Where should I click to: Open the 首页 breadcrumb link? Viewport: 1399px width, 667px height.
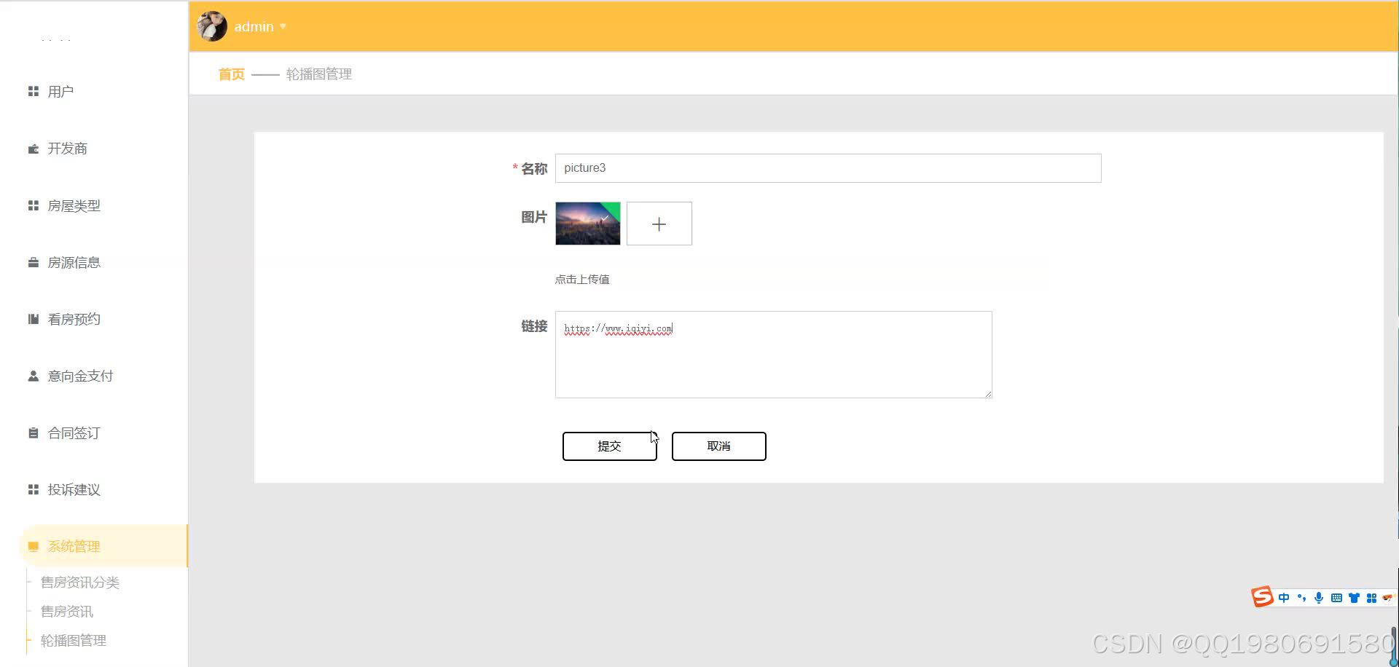(x=230, y=74)
